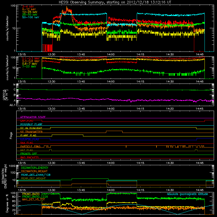
Task: Click the REAR_DEC_WEIGHT legend label
Action: click(33, 178)
